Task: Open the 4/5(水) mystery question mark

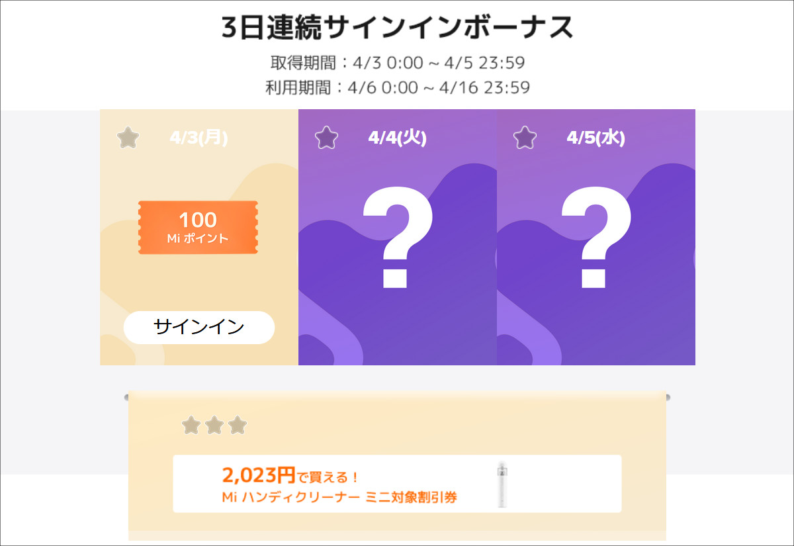Action: pyautogui.click(x=595, y=238)
